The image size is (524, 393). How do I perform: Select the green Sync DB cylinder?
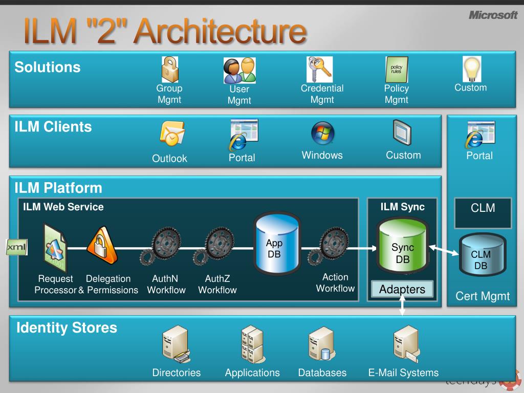[x=403, y=246]
